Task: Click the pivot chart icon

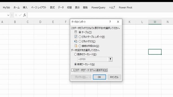Action: [x=76, y=41]
